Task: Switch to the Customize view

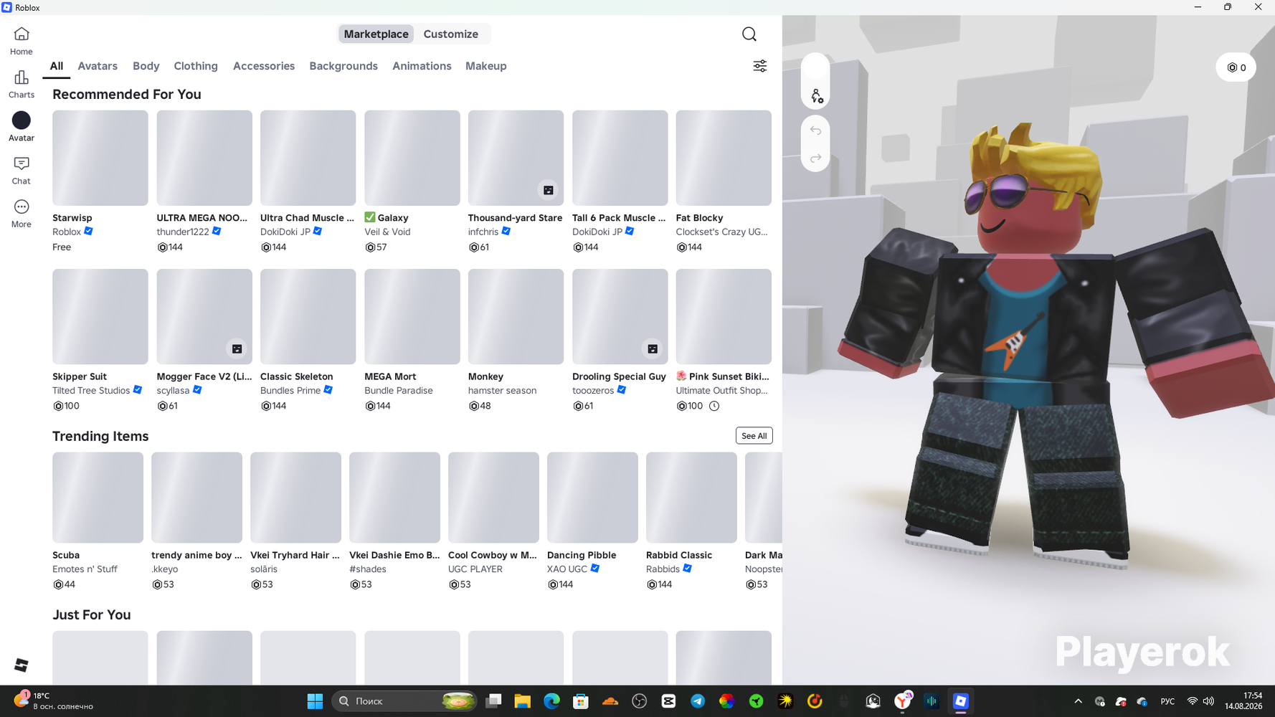Action: [x=450, y=34]
